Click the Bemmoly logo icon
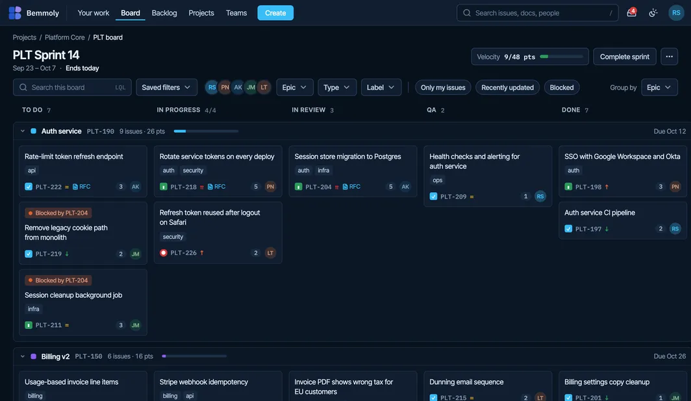The height and width of the screenshot is (401, 691). [x=15, y=13]
